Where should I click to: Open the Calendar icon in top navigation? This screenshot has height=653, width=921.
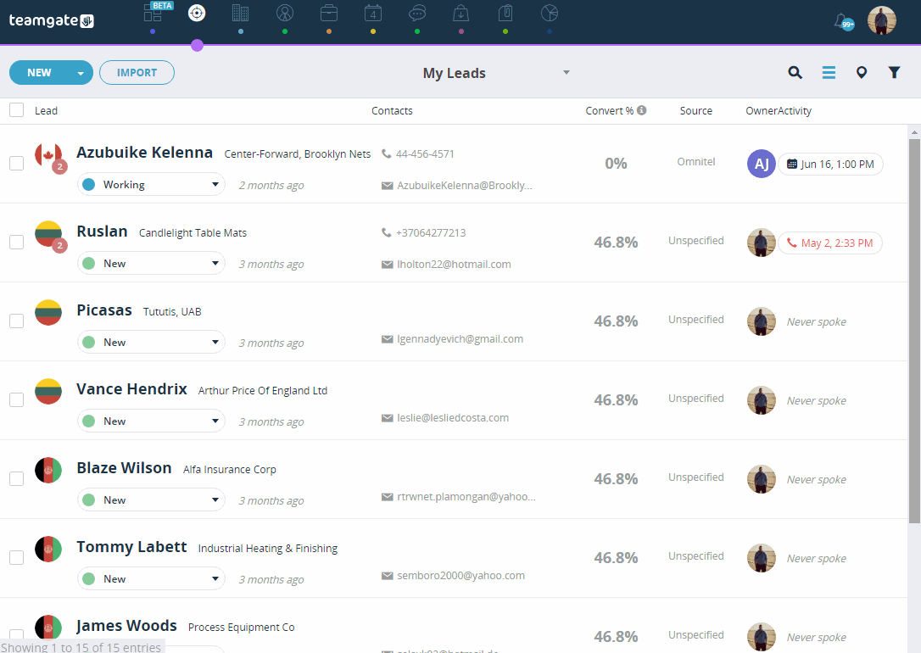point(373,13)
